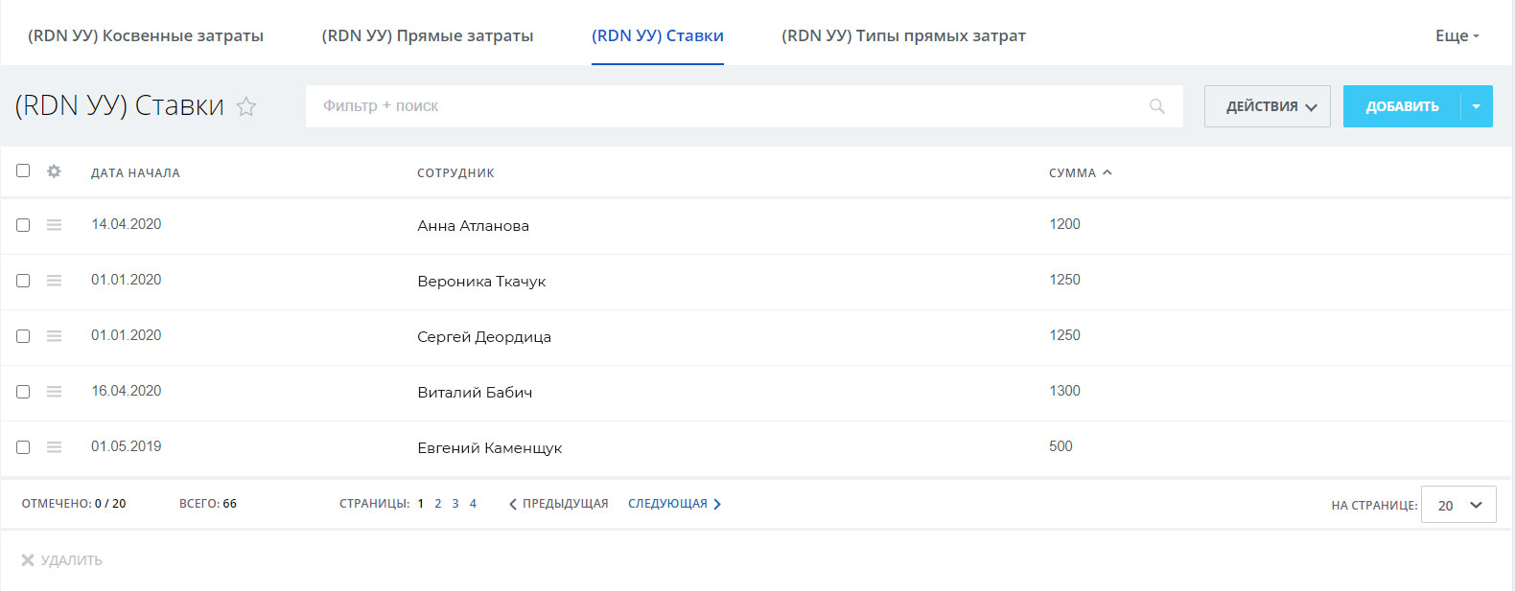Switch to the Прямые затраты tab
Viewport: 1515px width, 591px height.
coord(428,35)
